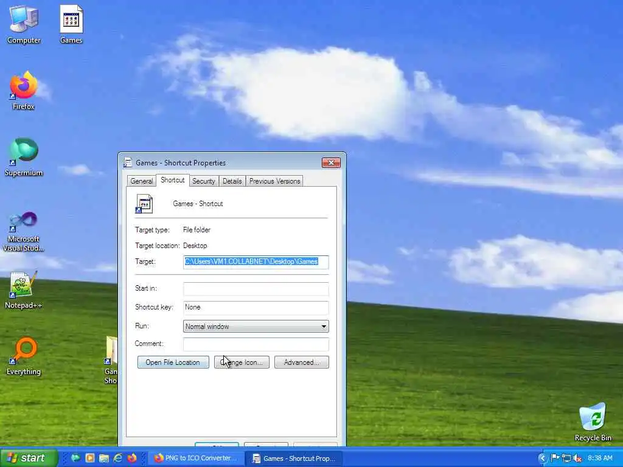Switch to the General tab
Image resolution: width=623 pixels, height=467 pixels.
[x=141, y=181]
